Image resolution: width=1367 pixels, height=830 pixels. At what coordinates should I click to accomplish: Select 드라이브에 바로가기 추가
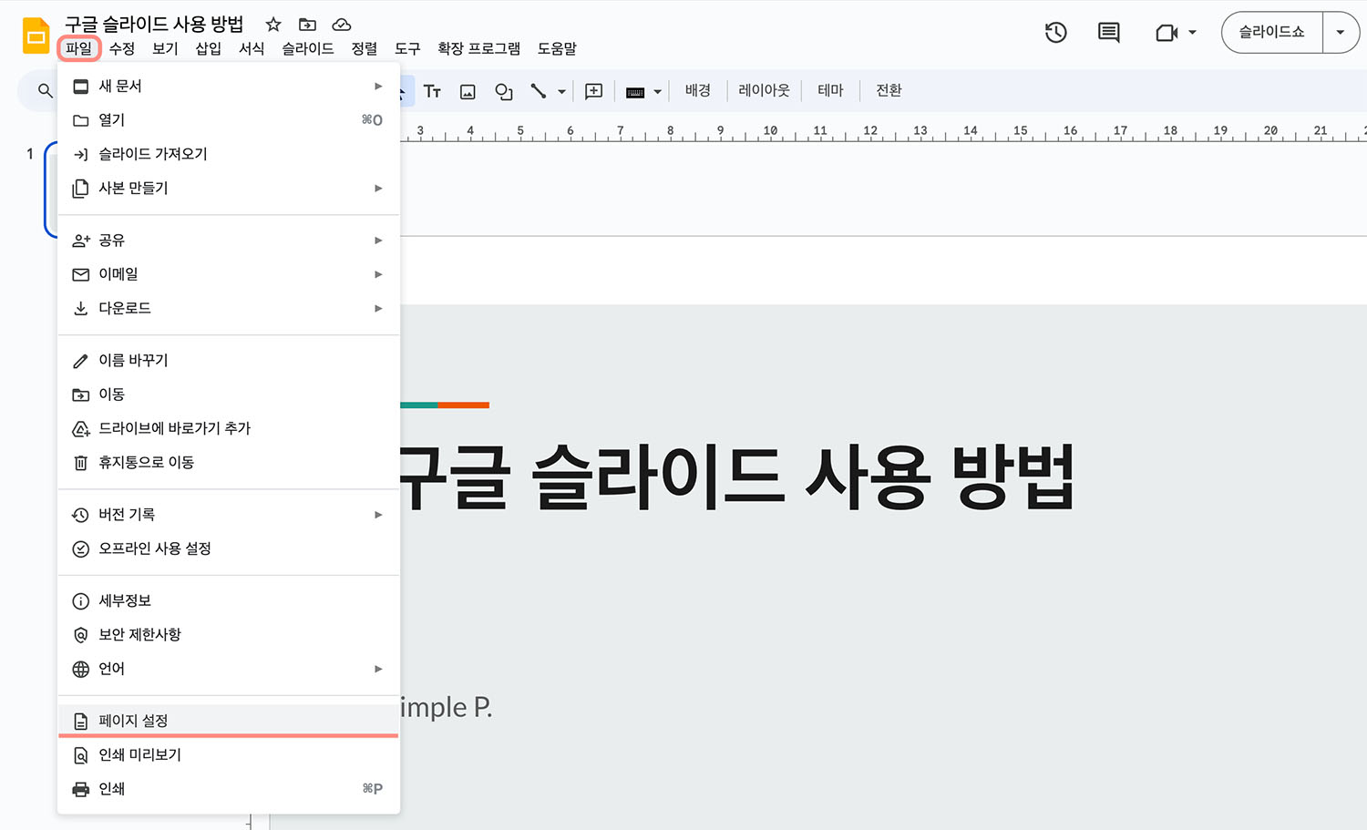click(229, 428)
